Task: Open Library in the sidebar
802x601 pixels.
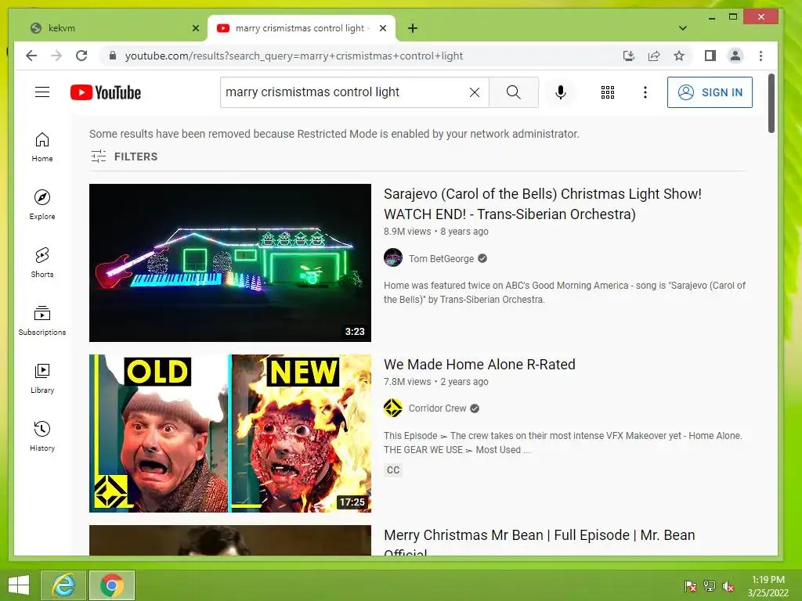Action: [x=42, y=378]
